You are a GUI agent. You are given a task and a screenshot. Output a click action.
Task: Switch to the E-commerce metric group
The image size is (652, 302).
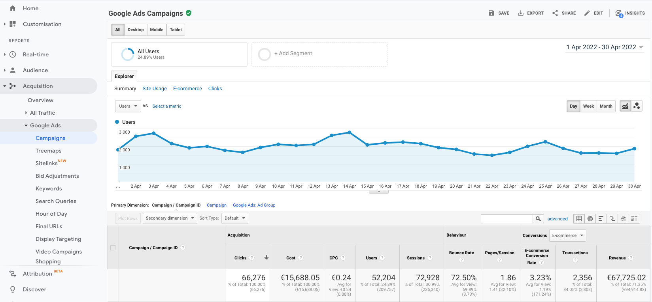click(187, 89)
